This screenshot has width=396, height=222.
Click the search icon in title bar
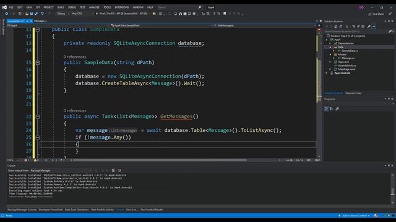click(200, 7)
